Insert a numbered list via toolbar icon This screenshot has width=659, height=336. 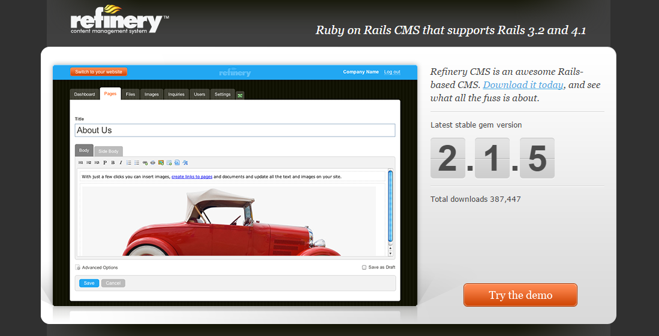coord(129,162)
